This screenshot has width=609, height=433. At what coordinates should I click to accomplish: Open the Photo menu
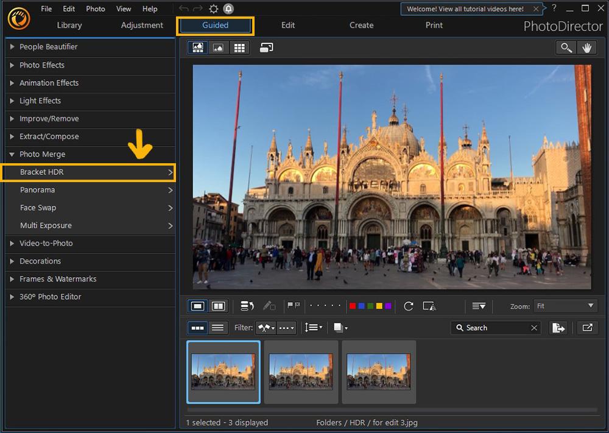click(96, 9)
